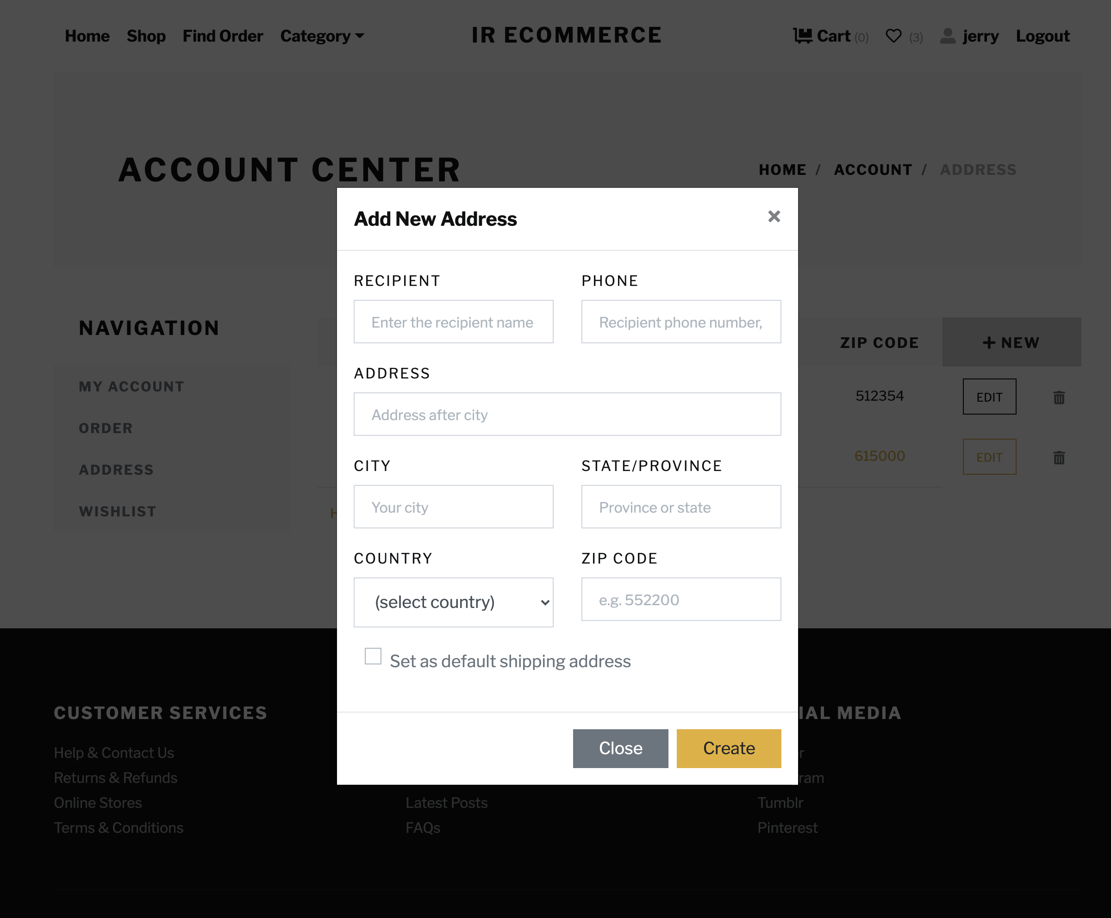Open the Wishlist navigation item
This screenshot has height=918, width=1111.
coord(118,511)
